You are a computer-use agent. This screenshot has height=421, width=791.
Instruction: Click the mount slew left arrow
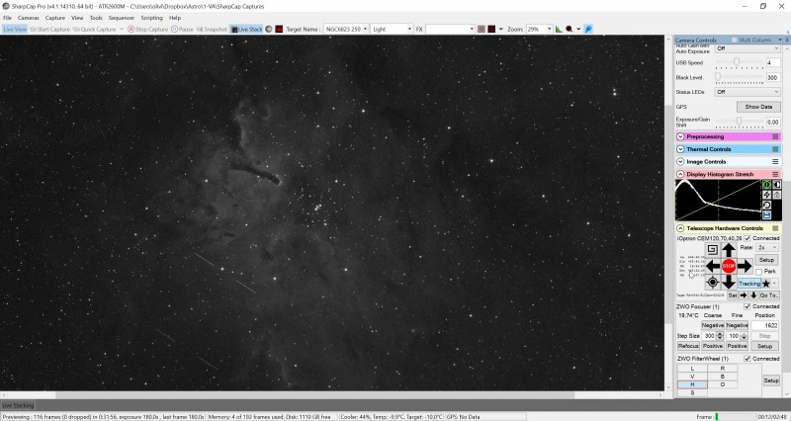pyautogui.click(x=713, y=266)
